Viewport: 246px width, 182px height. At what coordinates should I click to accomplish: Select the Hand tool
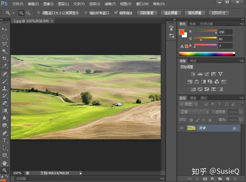click(x=4, y=163)
